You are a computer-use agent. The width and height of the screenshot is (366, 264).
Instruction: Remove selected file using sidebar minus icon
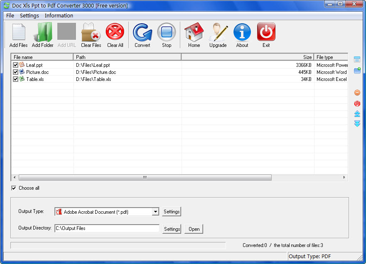pos(357,92)
